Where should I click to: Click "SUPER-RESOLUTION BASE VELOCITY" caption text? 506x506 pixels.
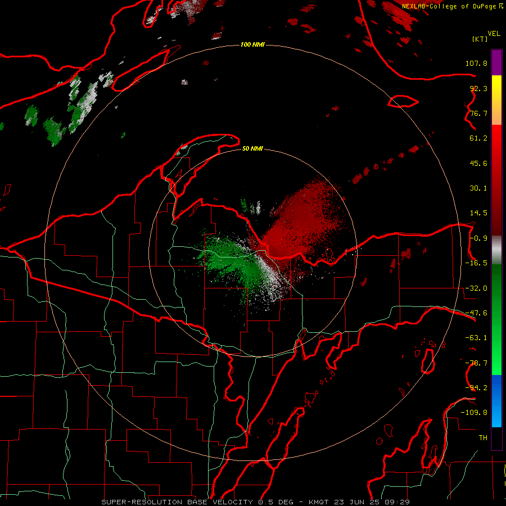coord(178,502)
